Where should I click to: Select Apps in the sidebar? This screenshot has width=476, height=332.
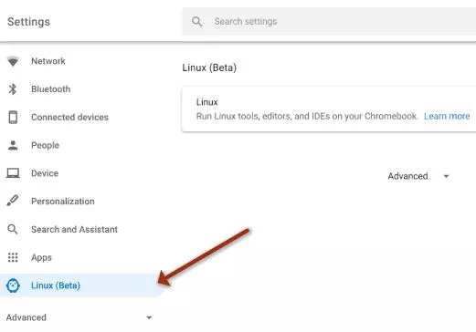pyautogui.click(x=41, y=258)
